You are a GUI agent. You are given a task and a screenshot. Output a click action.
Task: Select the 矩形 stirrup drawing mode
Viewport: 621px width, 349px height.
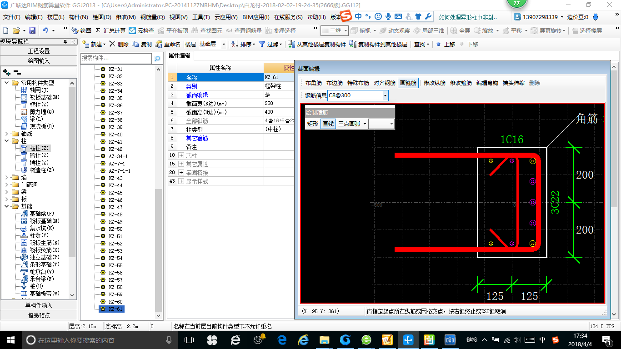coord(313,124)
